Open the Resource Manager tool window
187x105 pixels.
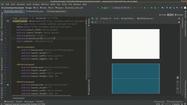point(2,20)
